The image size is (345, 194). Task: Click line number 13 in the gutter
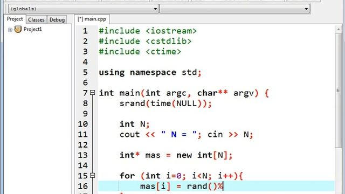pyautogui.click(x=83, y=155)
